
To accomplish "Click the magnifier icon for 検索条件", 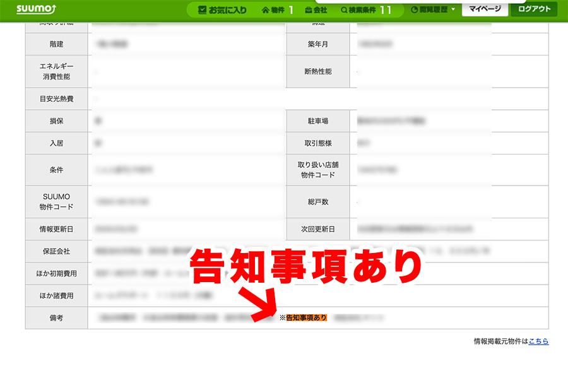I will pos(344,10).
